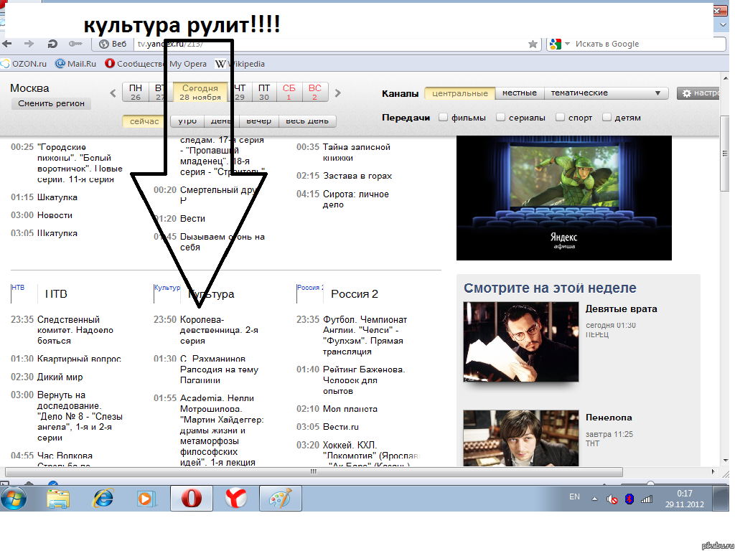Select the весь день time filter

[307, 121]
